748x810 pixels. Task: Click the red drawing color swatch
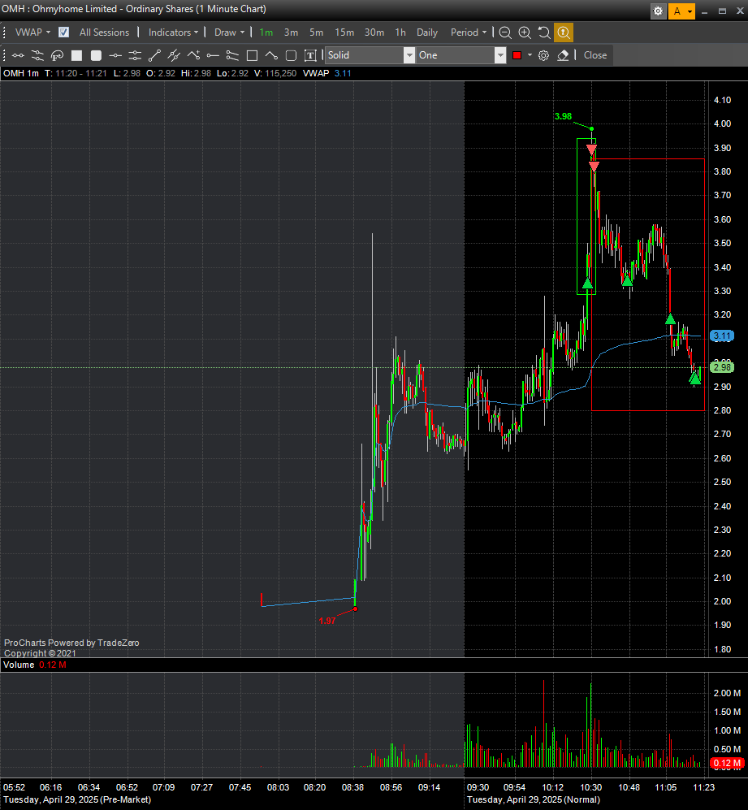coord(517,55)
